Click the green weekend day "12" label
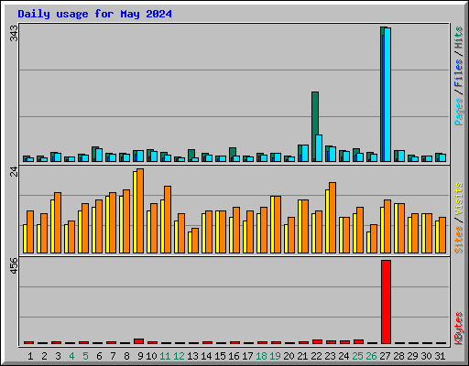 coord(179,356)
